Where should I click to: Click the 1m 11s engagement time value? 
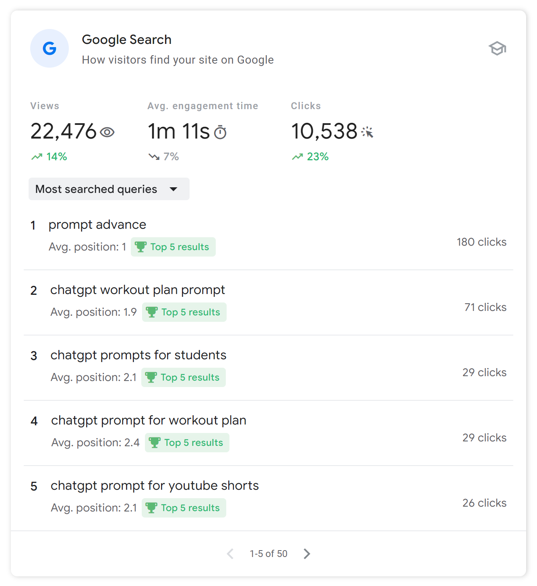[179, 131]
